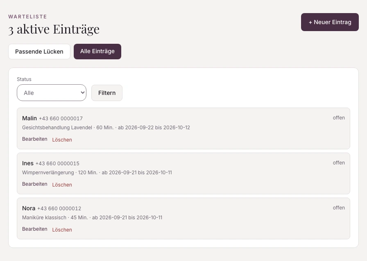The image size is (367, 261).
Task: Click the Status field label
Action: (24, 79)
